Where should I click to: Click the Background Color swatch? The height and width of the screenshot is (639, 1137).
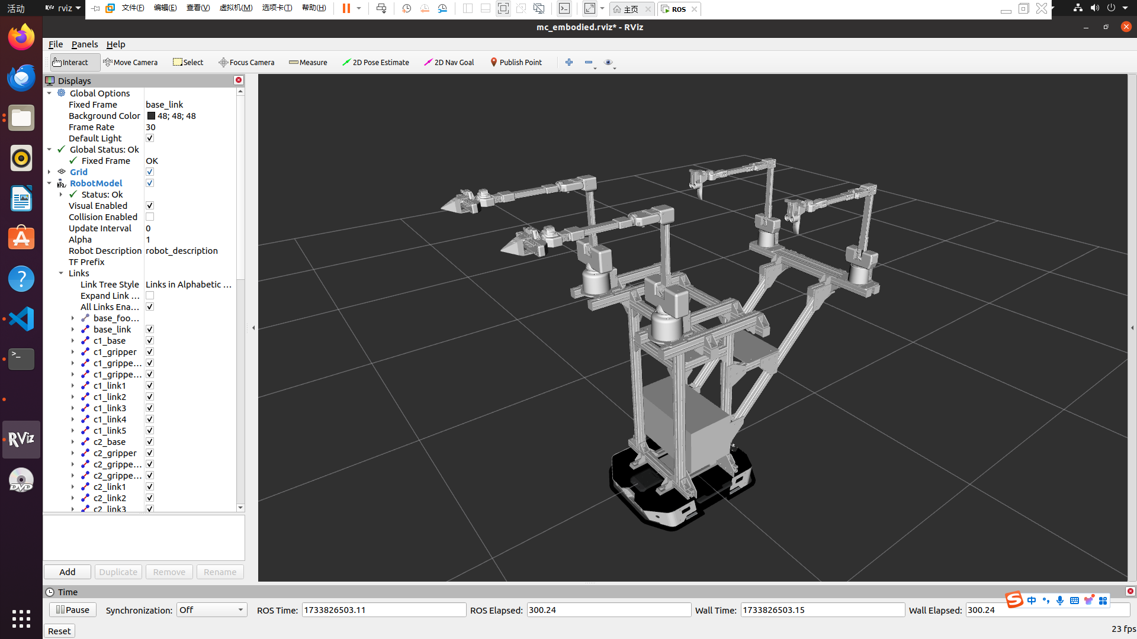coord(151,115)
